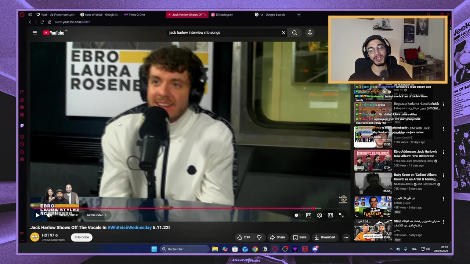The image size is (470, 264).
Task: Open the YouTube hamburger guide menu
Action: [x=35, y=33]
